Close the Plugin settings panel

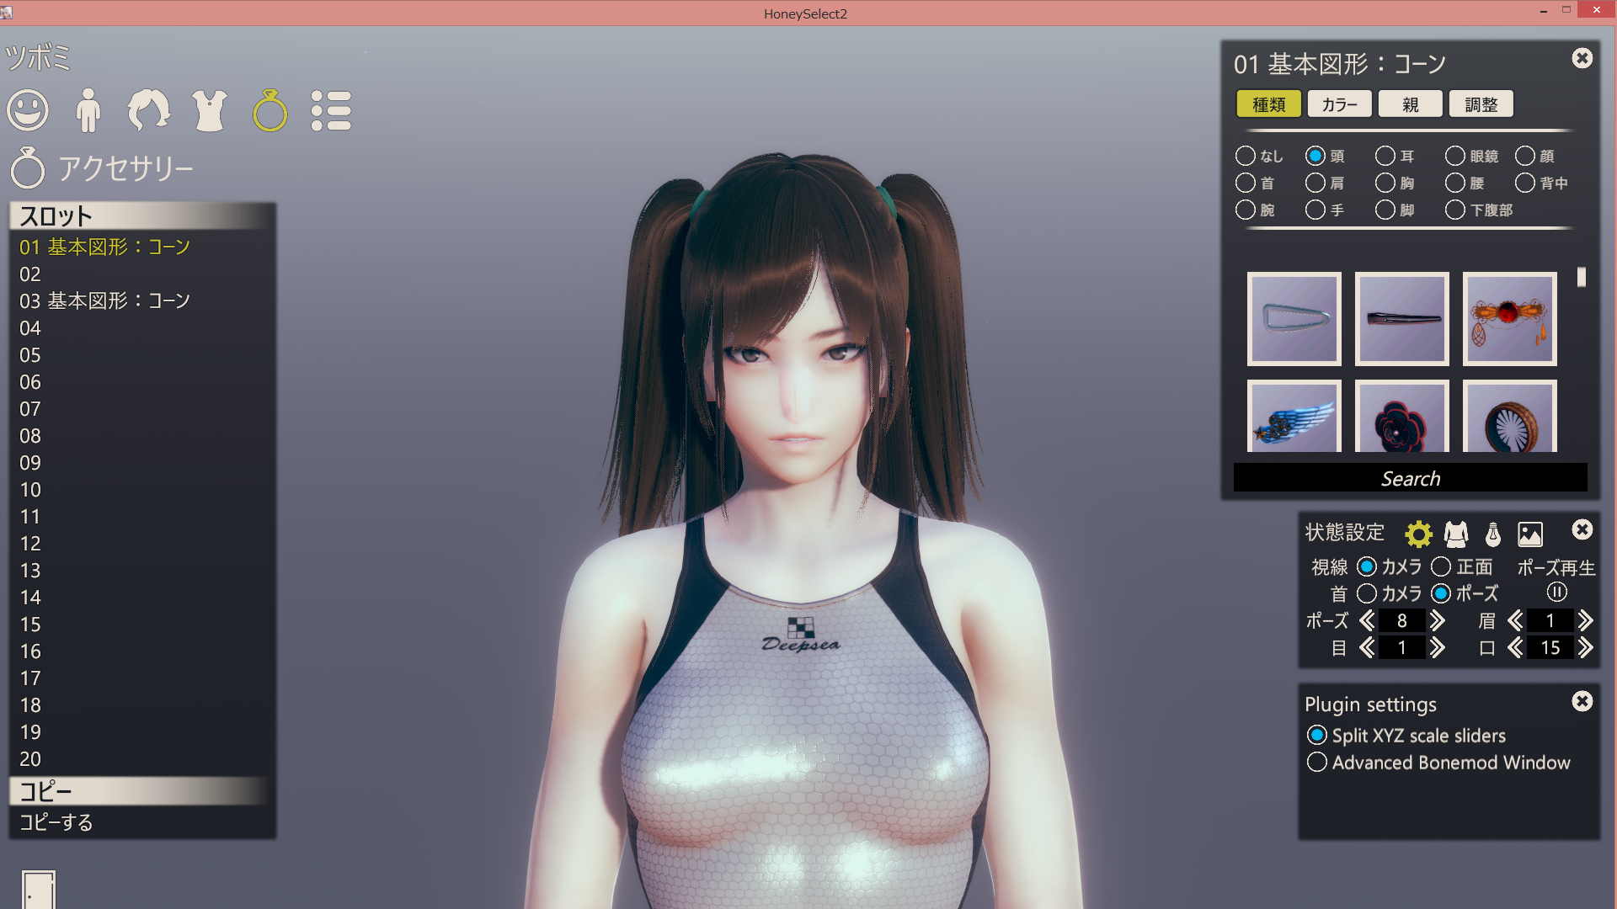pyautogui.click(x=1582, y=701)
